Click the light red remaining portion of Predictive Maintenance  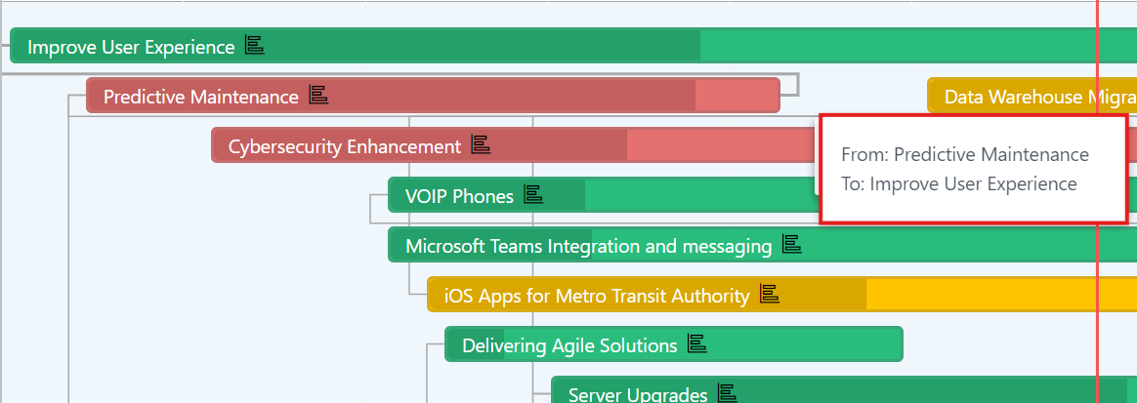[737, 96]
